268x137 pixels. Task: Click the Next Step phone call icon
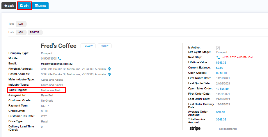point(218,57)
